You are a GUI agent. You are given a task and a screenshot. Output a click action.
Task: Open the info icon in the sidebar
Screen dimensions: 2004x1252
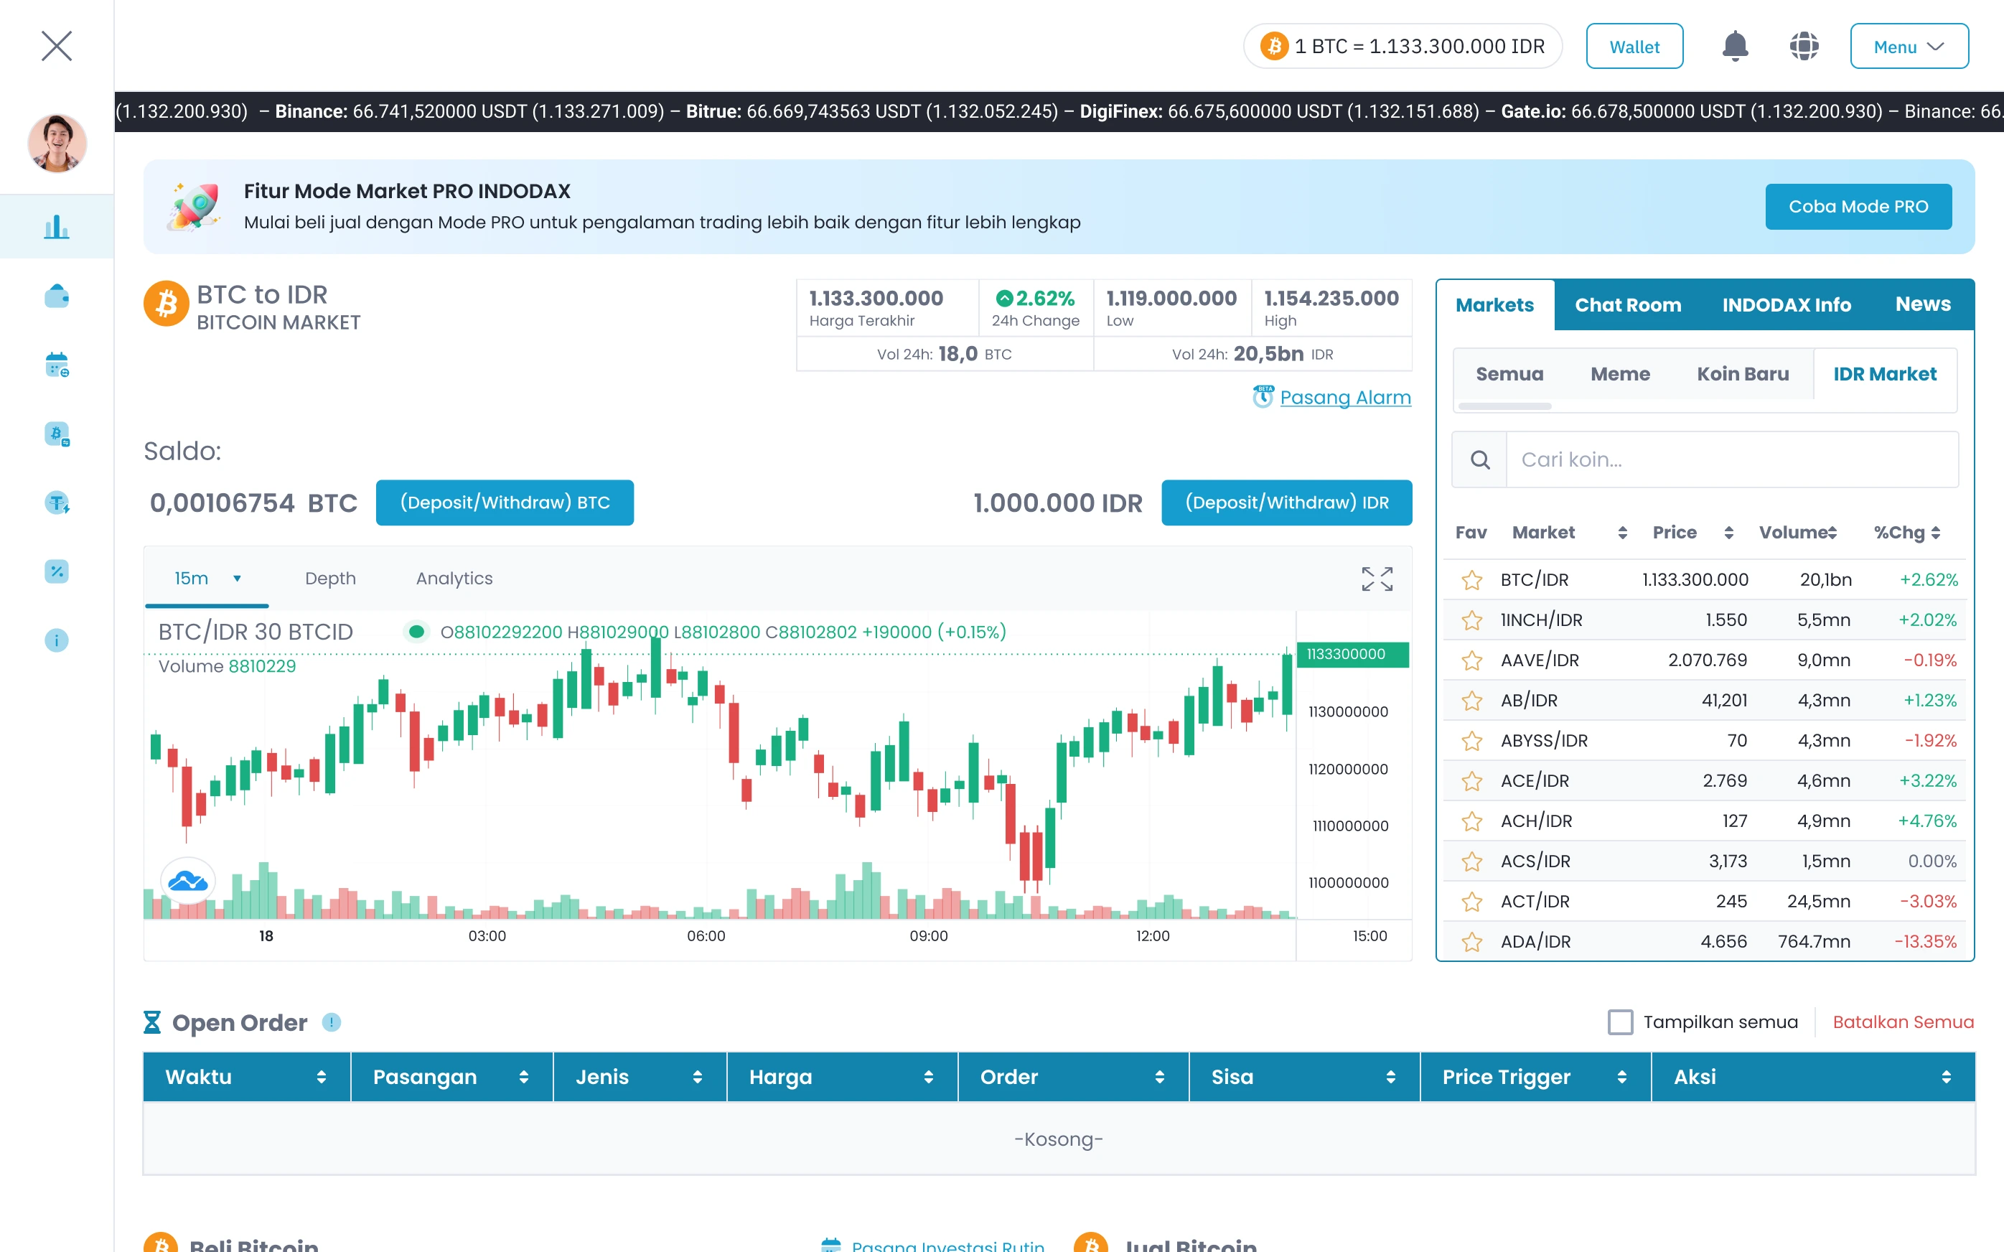click(56, 640)
